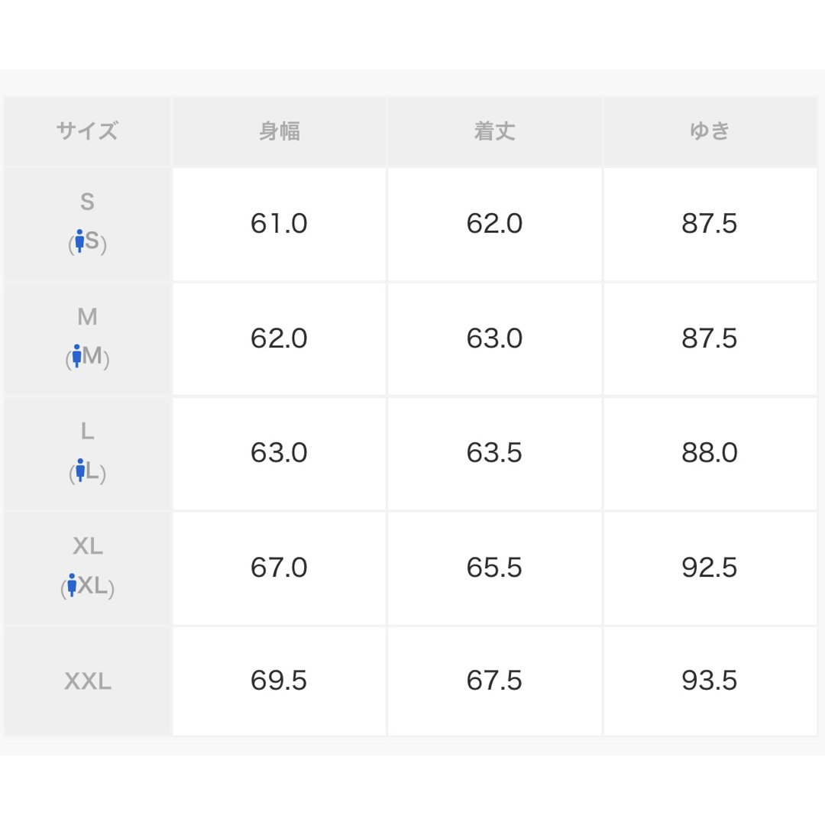Screen dimensions: 825x825
Task: Click the 92.5 sleeve value for XL
Action: [710, 568]
